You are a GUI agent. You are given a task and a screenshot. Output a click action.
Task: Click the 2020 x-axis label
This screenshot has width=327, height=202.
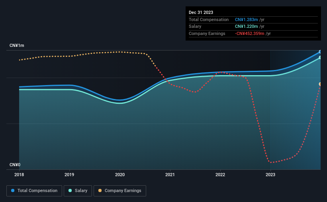[120, 175]
